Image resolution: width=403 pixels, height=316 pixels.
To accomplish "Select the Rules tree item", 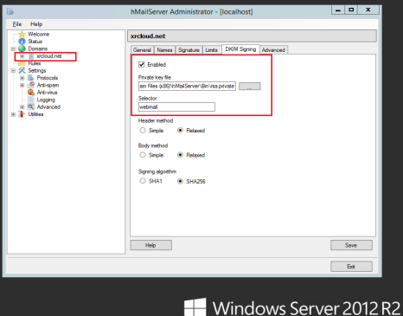I will tap(35, 63).
